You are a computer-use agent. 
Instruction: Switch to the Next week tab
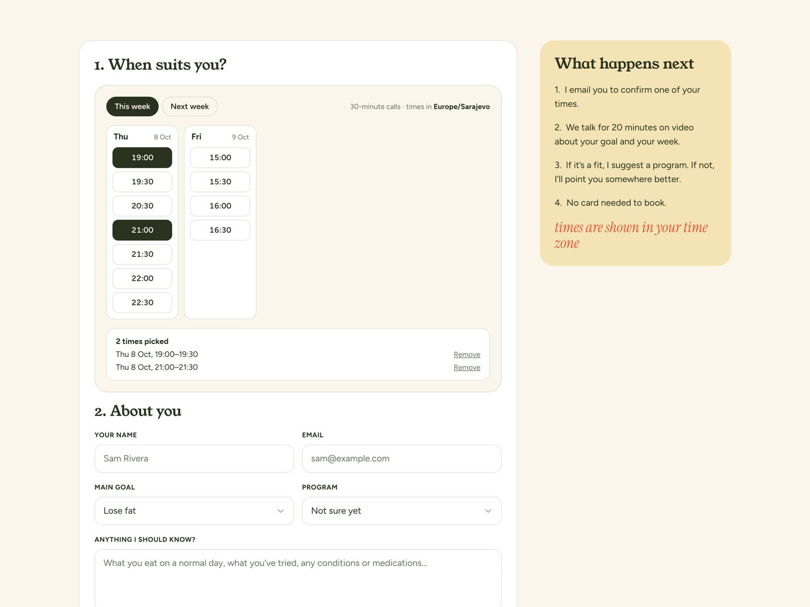(x=190, y=106)
